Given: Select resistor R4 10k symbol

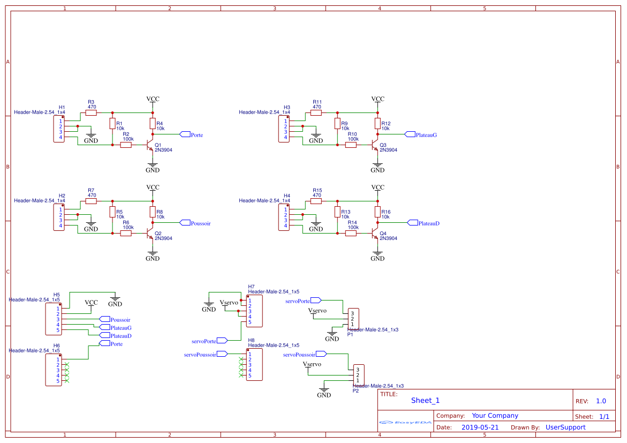Looking at the screenshot, I should 153,123.
